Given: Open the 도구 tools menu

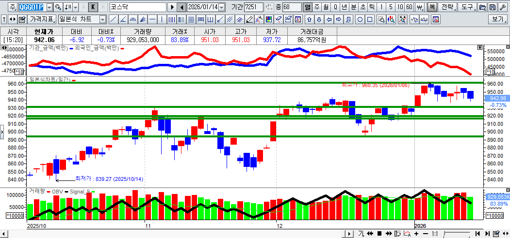Looking at the screenshot, I should coord(467,7).
